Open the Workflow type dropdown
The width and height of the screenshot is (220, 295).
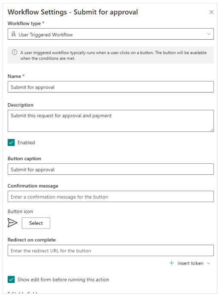pyautogui.click(x=111, y=34)
